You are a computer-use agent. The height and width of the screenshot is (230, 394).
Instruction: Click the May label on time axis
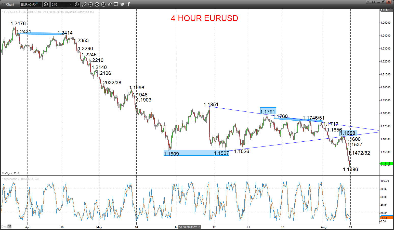pos(99,227)
